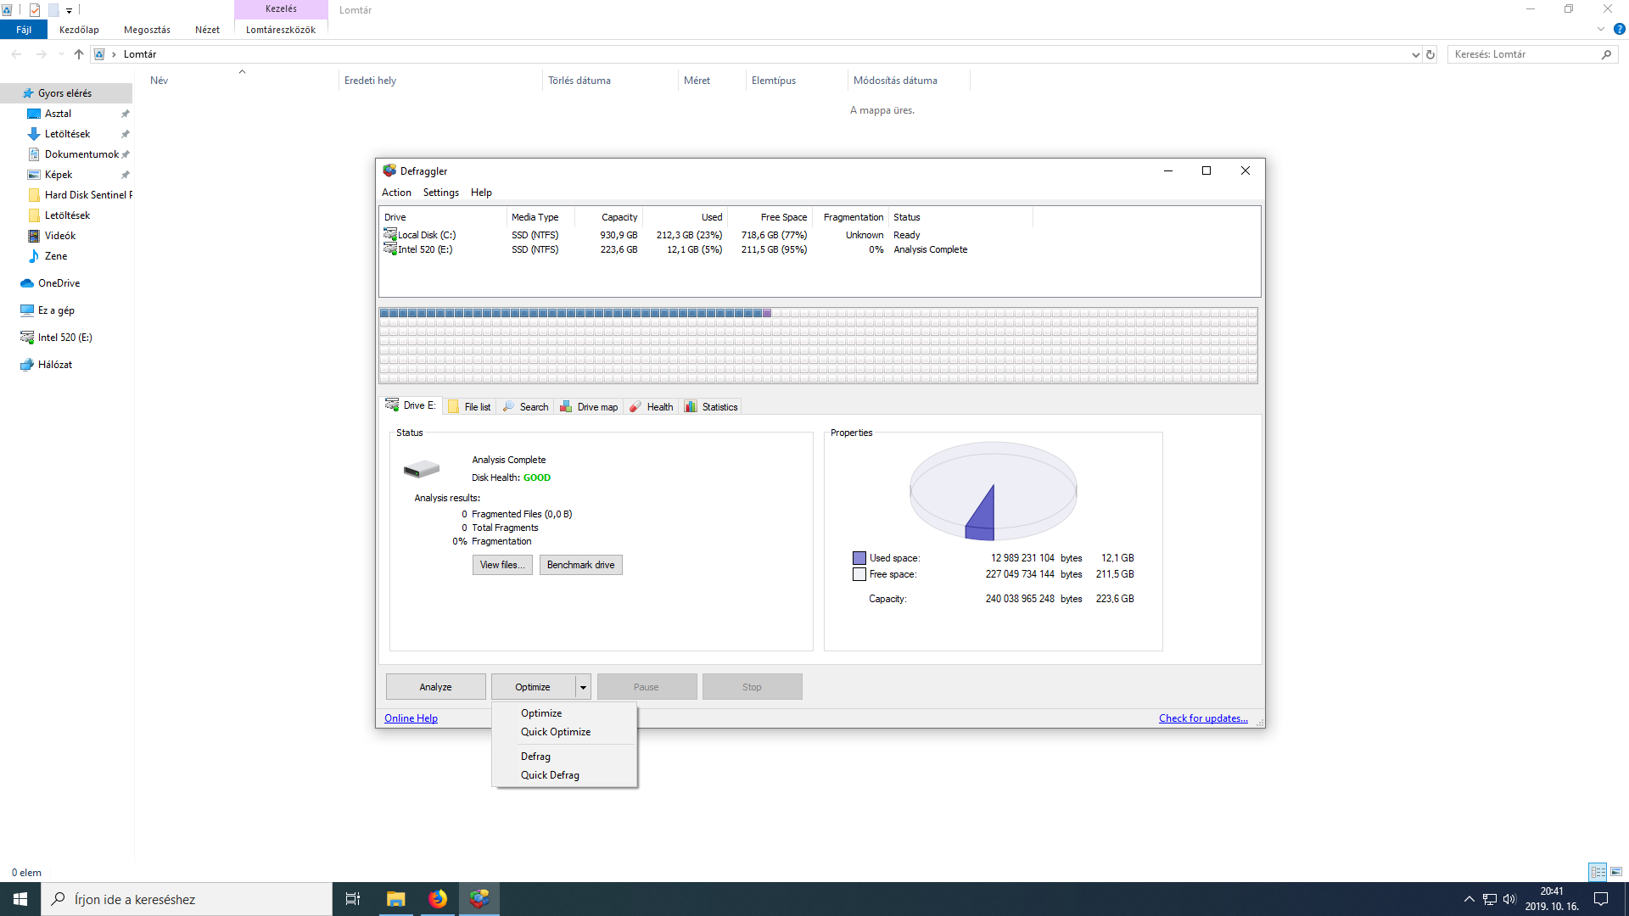This screenshot has width=1629, height=916.
Task: Click the Optimize main button
Action: 533,687
